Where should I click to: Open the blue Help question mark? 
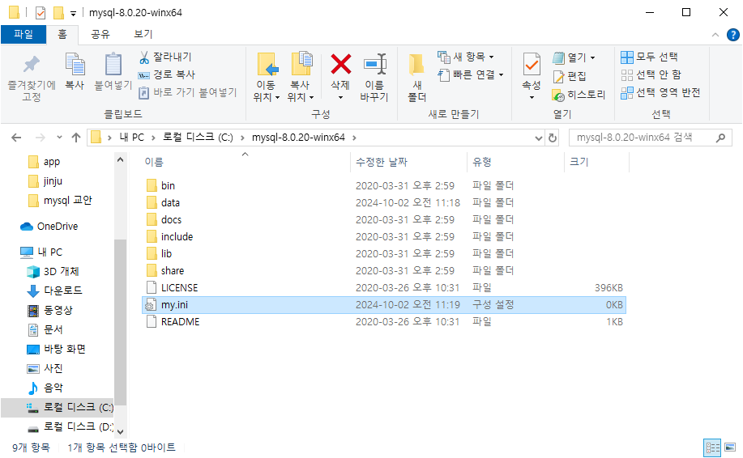(733, 35)
